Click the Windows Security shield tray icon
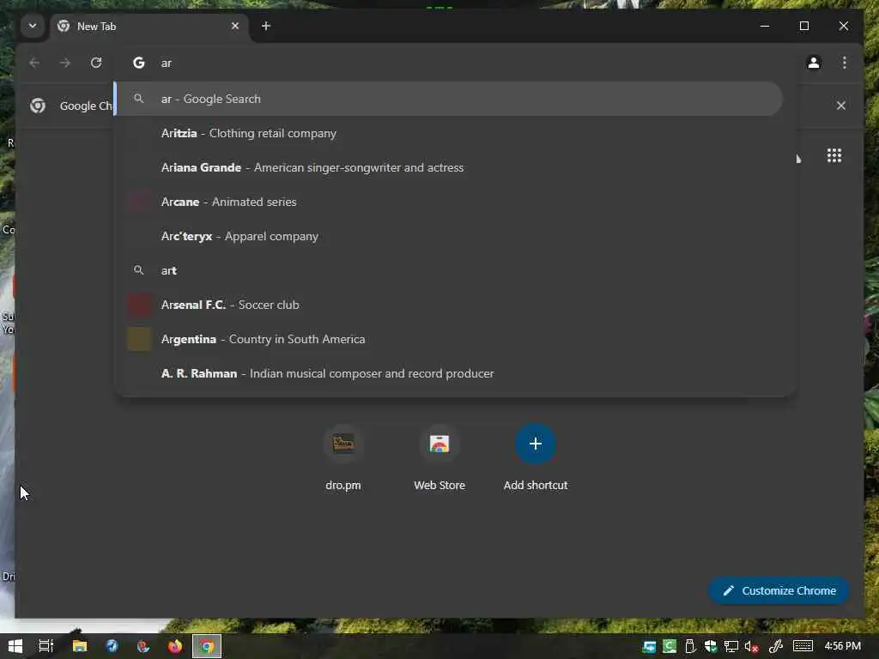The image size is (879, 659). point(710,646)
